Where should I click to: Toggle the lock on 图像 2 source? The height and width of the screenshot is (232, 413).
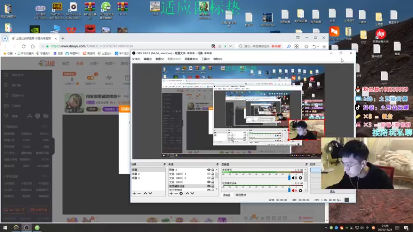pyautogui.click(x=213, y=170)
